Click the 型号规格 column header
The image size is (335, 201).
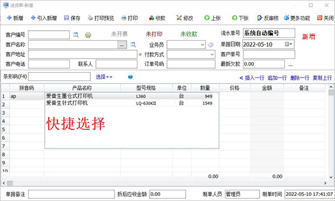[146, 88]
